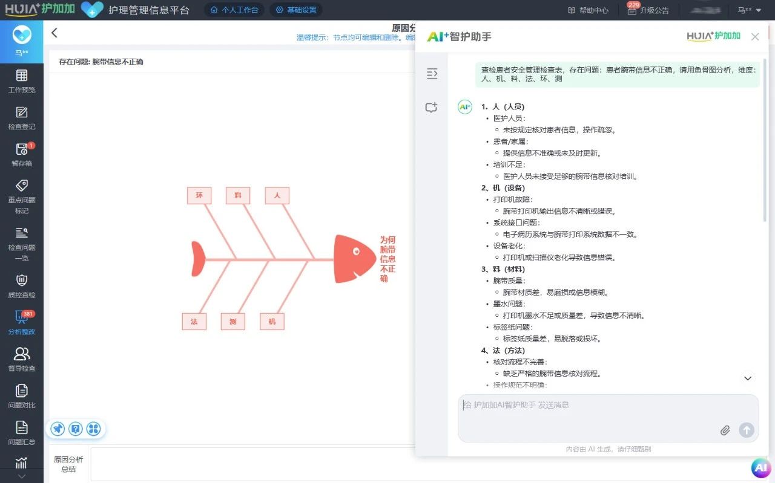
Task: Click the 腕带质量 bullet text
Action: 509,280
